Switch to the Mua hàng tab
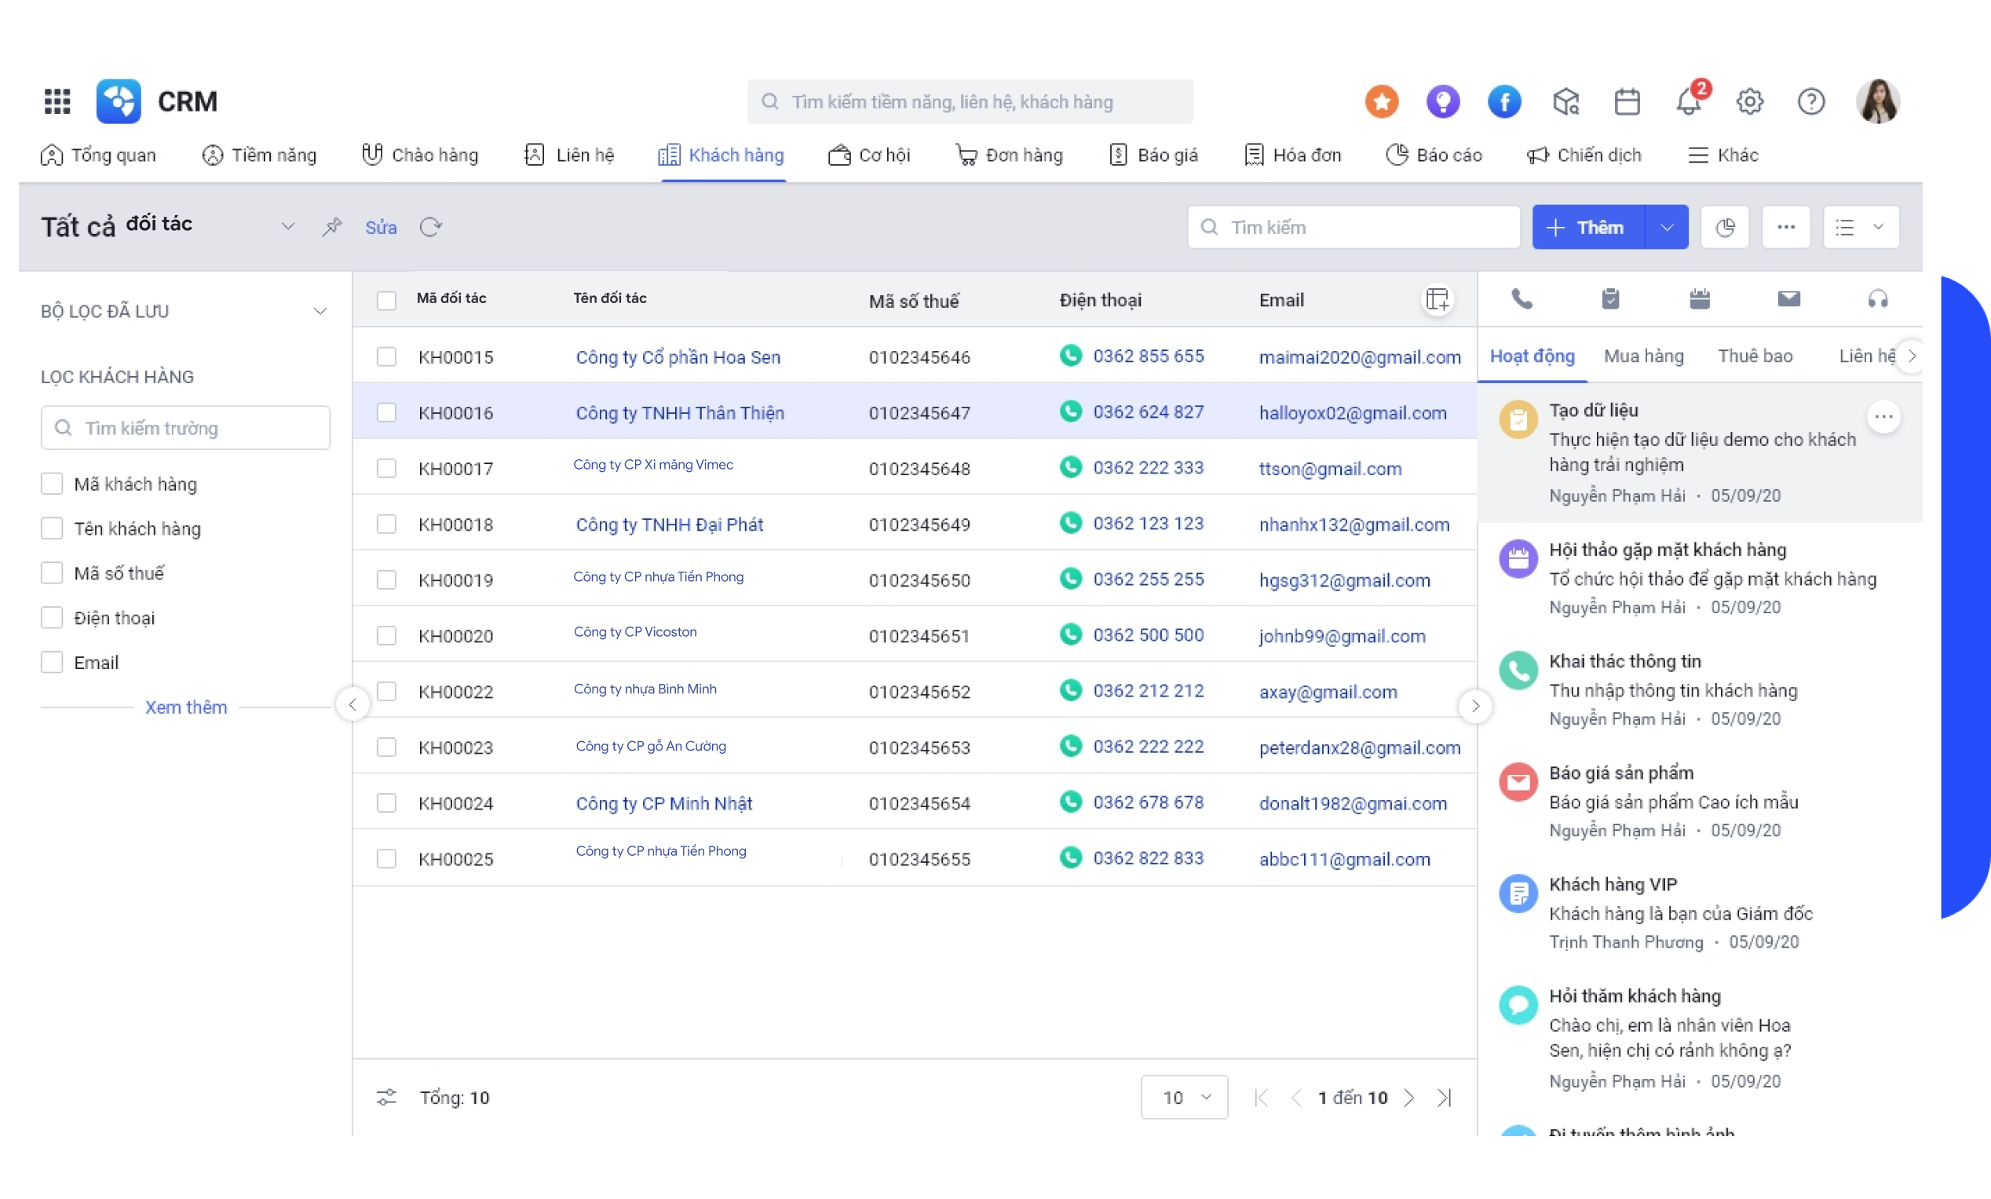 [x=1644, y=356]
